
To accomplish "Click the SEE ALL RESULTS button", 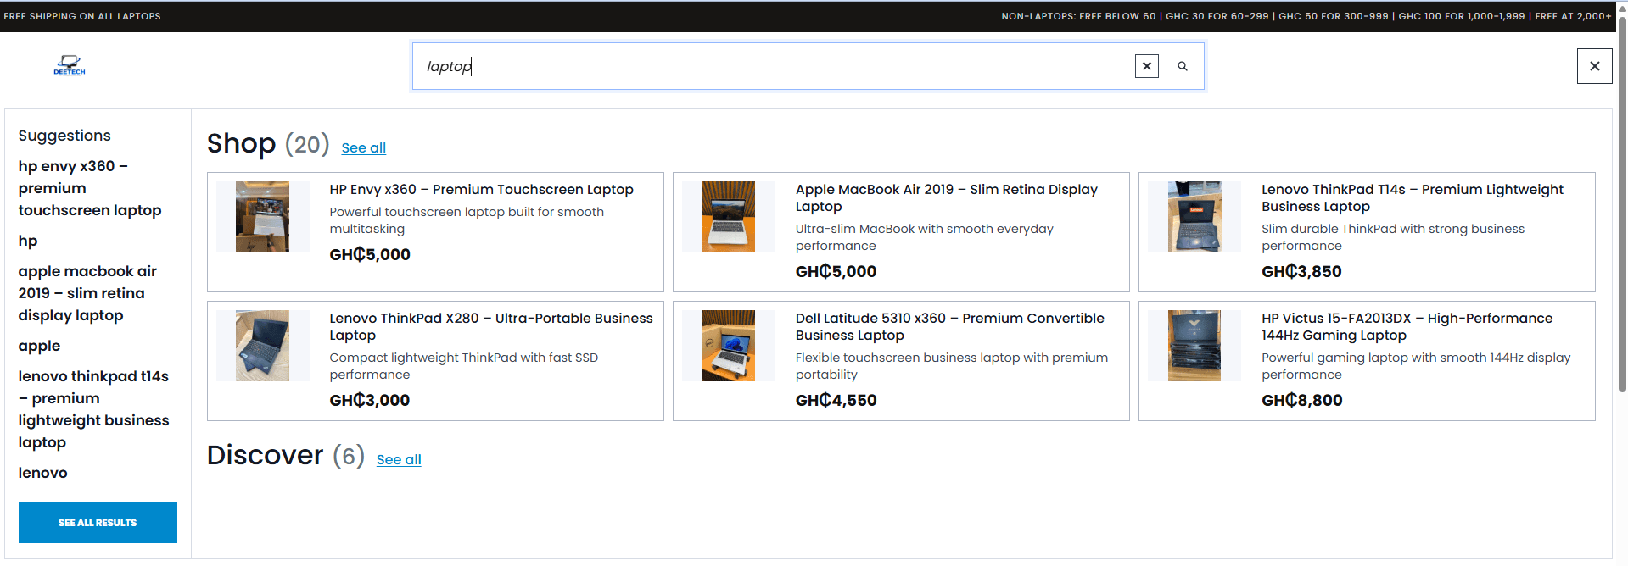I will click(98, 523).
